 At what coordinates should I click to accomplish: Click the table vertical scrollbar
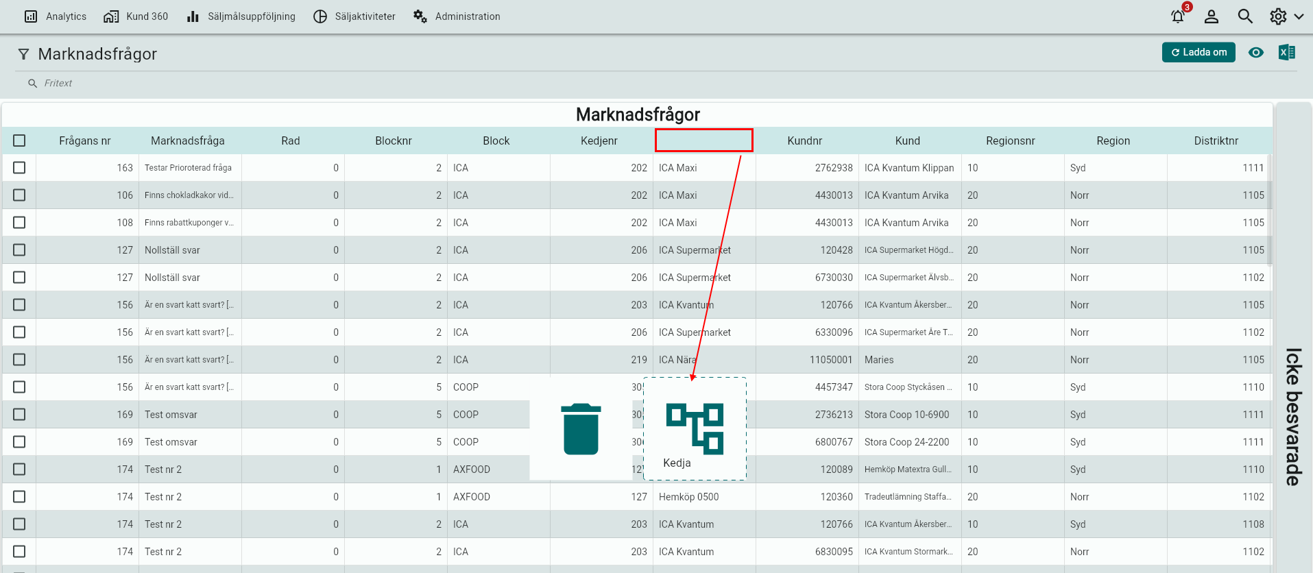coord(1270,210)
